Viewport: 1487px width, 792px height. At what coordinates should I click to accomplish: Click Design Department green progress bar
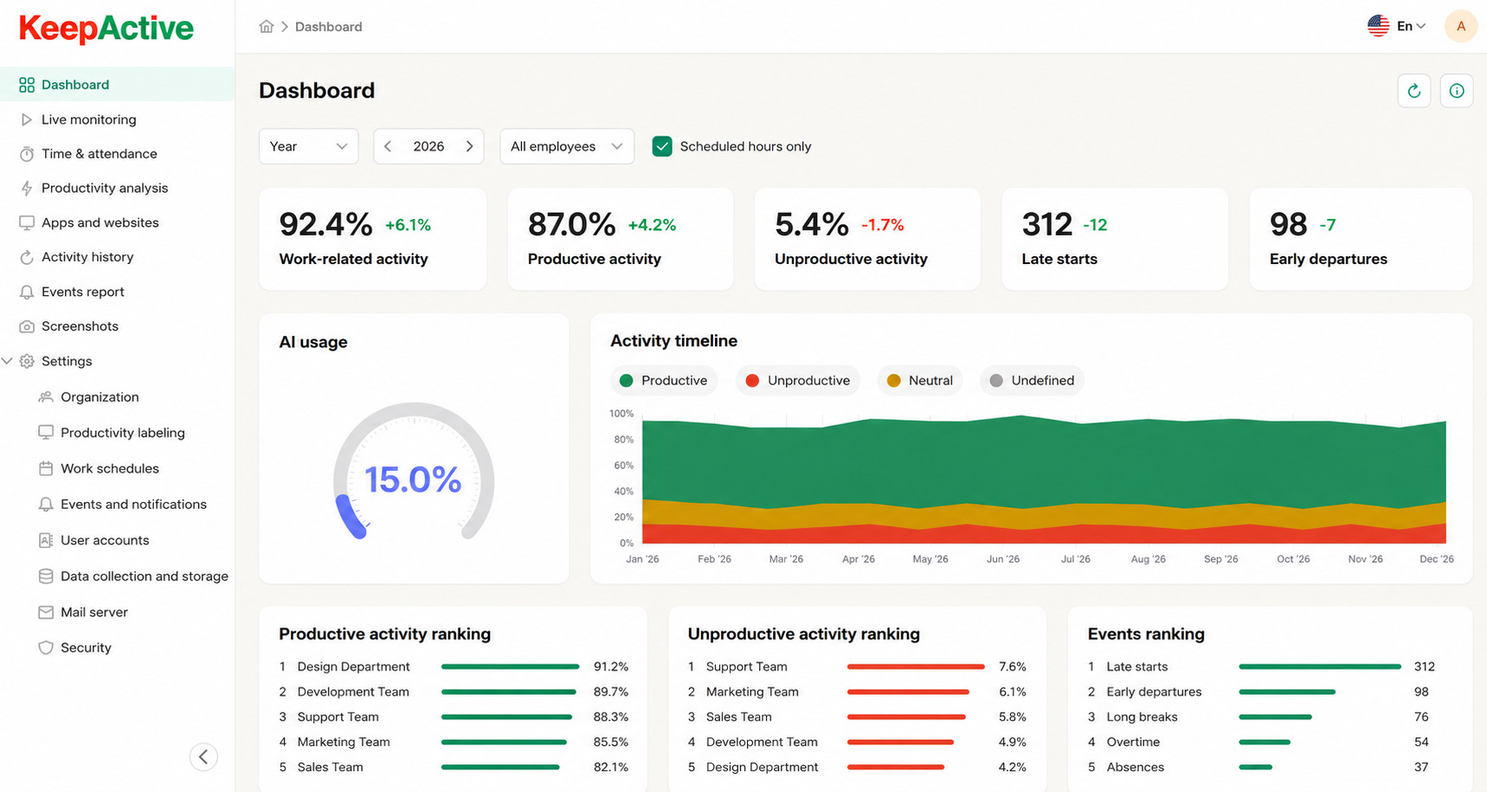click(x=511, y=666)
